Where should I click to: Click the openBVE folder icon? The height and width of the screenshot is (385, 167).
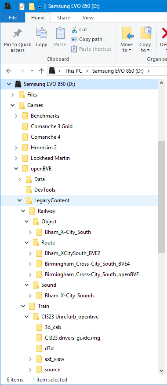(x=25, y=169)
